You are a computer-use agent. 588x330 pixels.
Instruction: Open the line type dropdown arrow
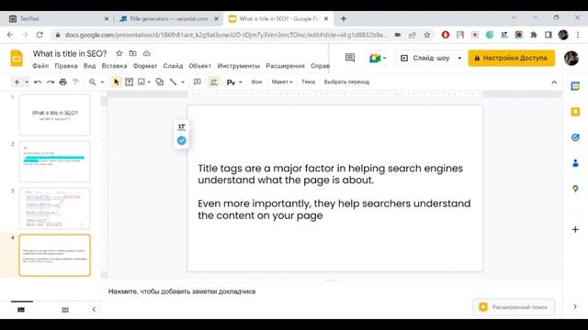pyautogui.click(x=183, y=82)
